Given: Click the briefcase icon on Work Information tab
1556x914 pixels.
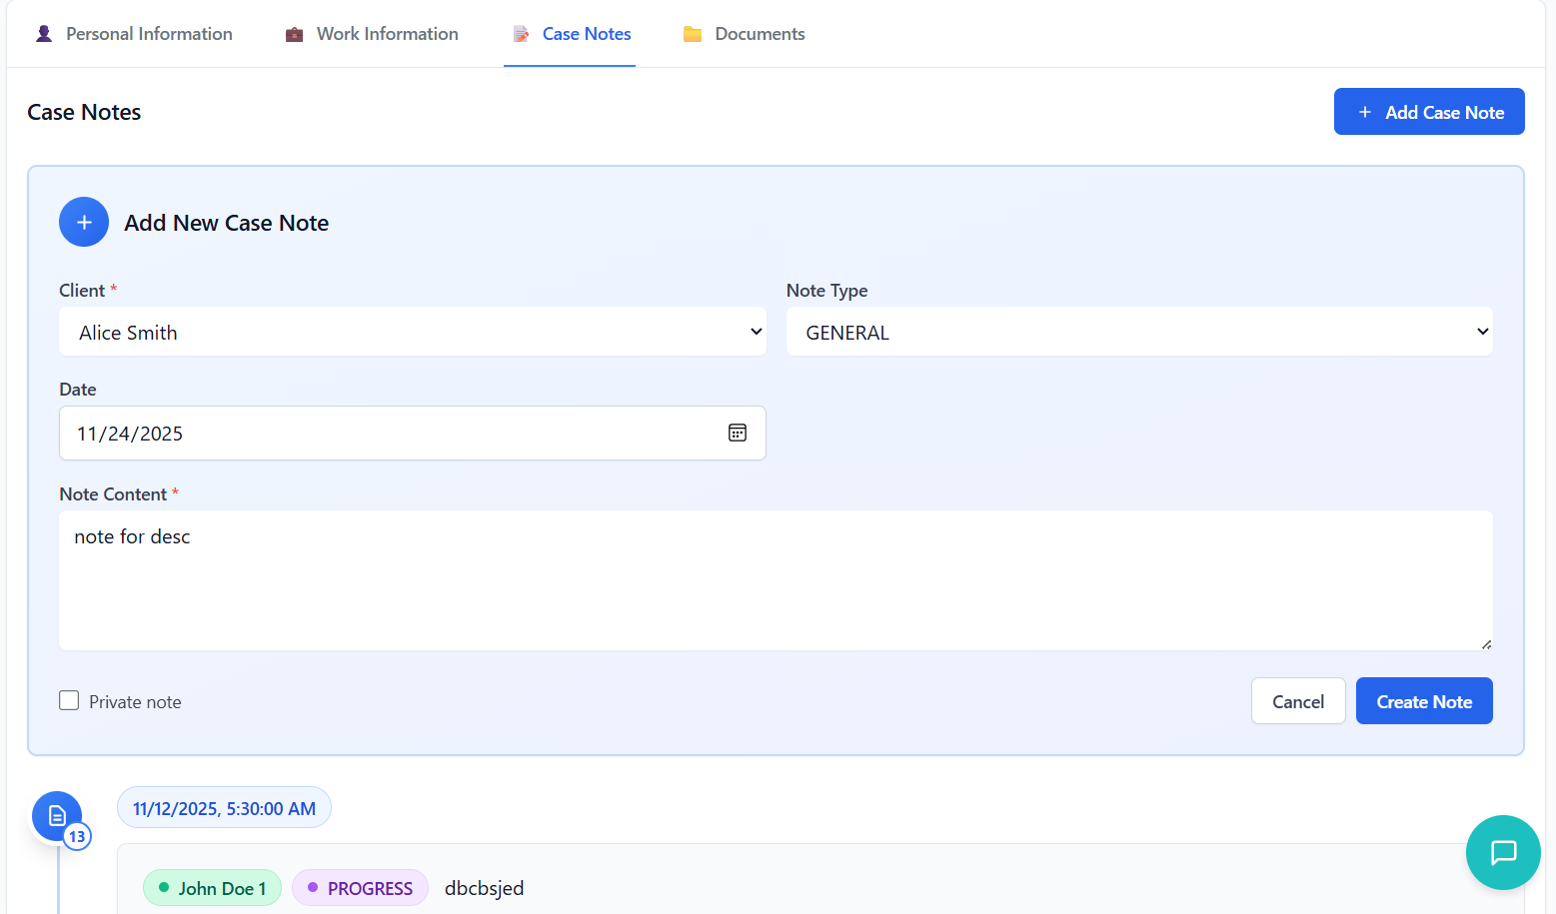Looking at the screenshot, I should (294, 34).
